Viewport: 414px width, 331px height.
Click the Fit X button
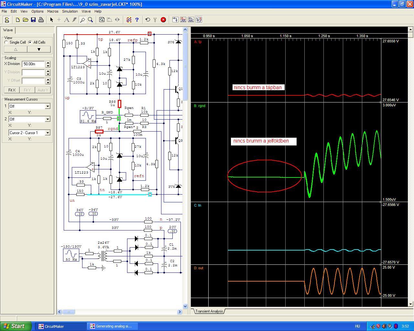[x=12, y=90]
